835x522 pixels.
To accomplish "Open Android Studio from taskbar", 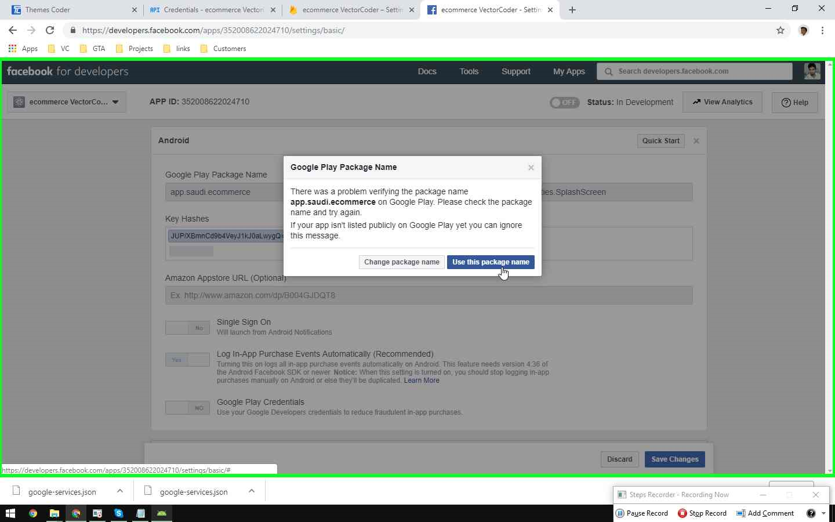I will tap(162, 513).
